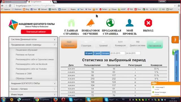Open Рекламируйте себя на facebook link
Screen dimensions: 181x102
[x=31, y=64]
